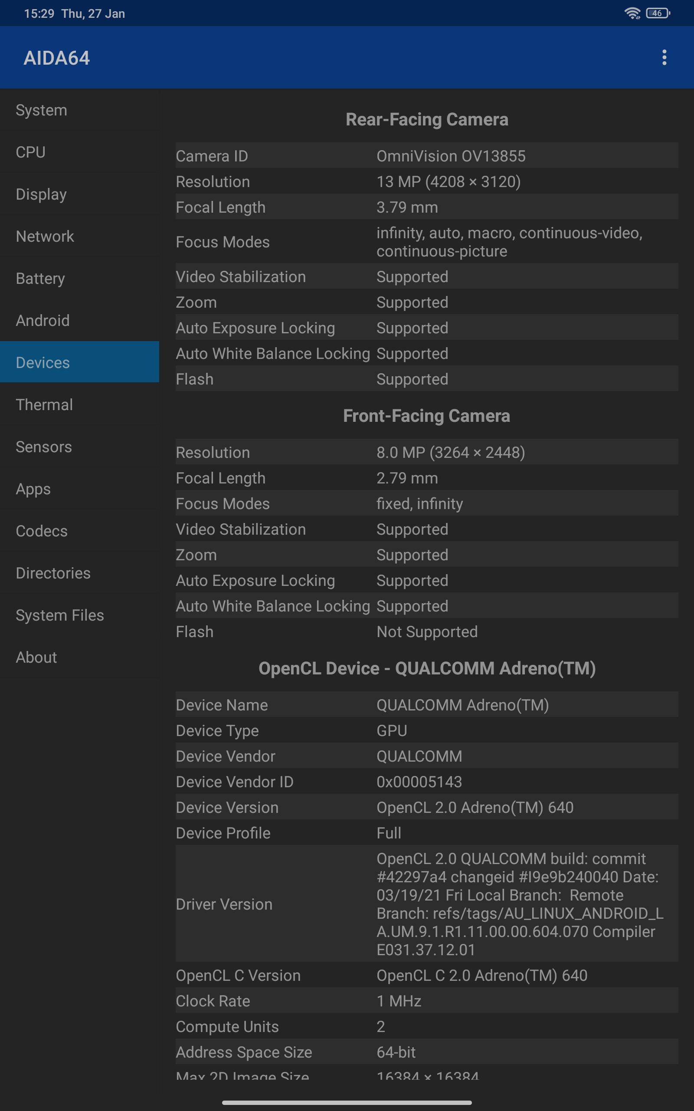694x1111 pixels.
Task: Tap the AIDA64 app title
Action: pyautogui.click(x=57, y=58)
